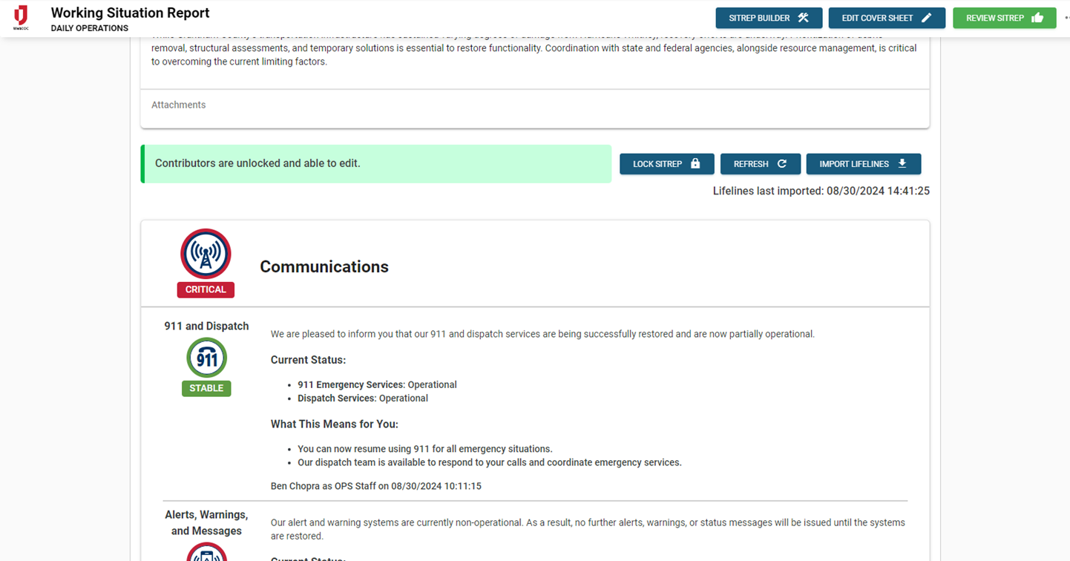Click the STABLE status badge for 911 Dispatch
The height and width of the screenshot is (561, 1070).
point(206,388)
